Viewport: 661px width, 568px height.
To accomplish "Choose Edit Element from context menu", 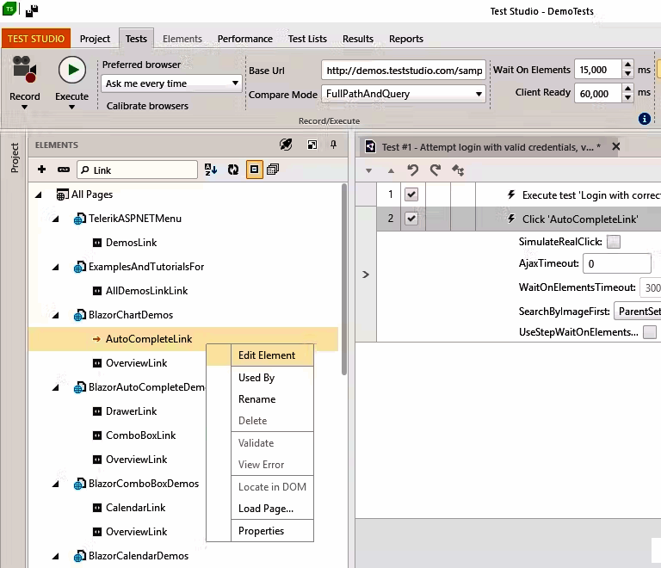I will 266,355.
